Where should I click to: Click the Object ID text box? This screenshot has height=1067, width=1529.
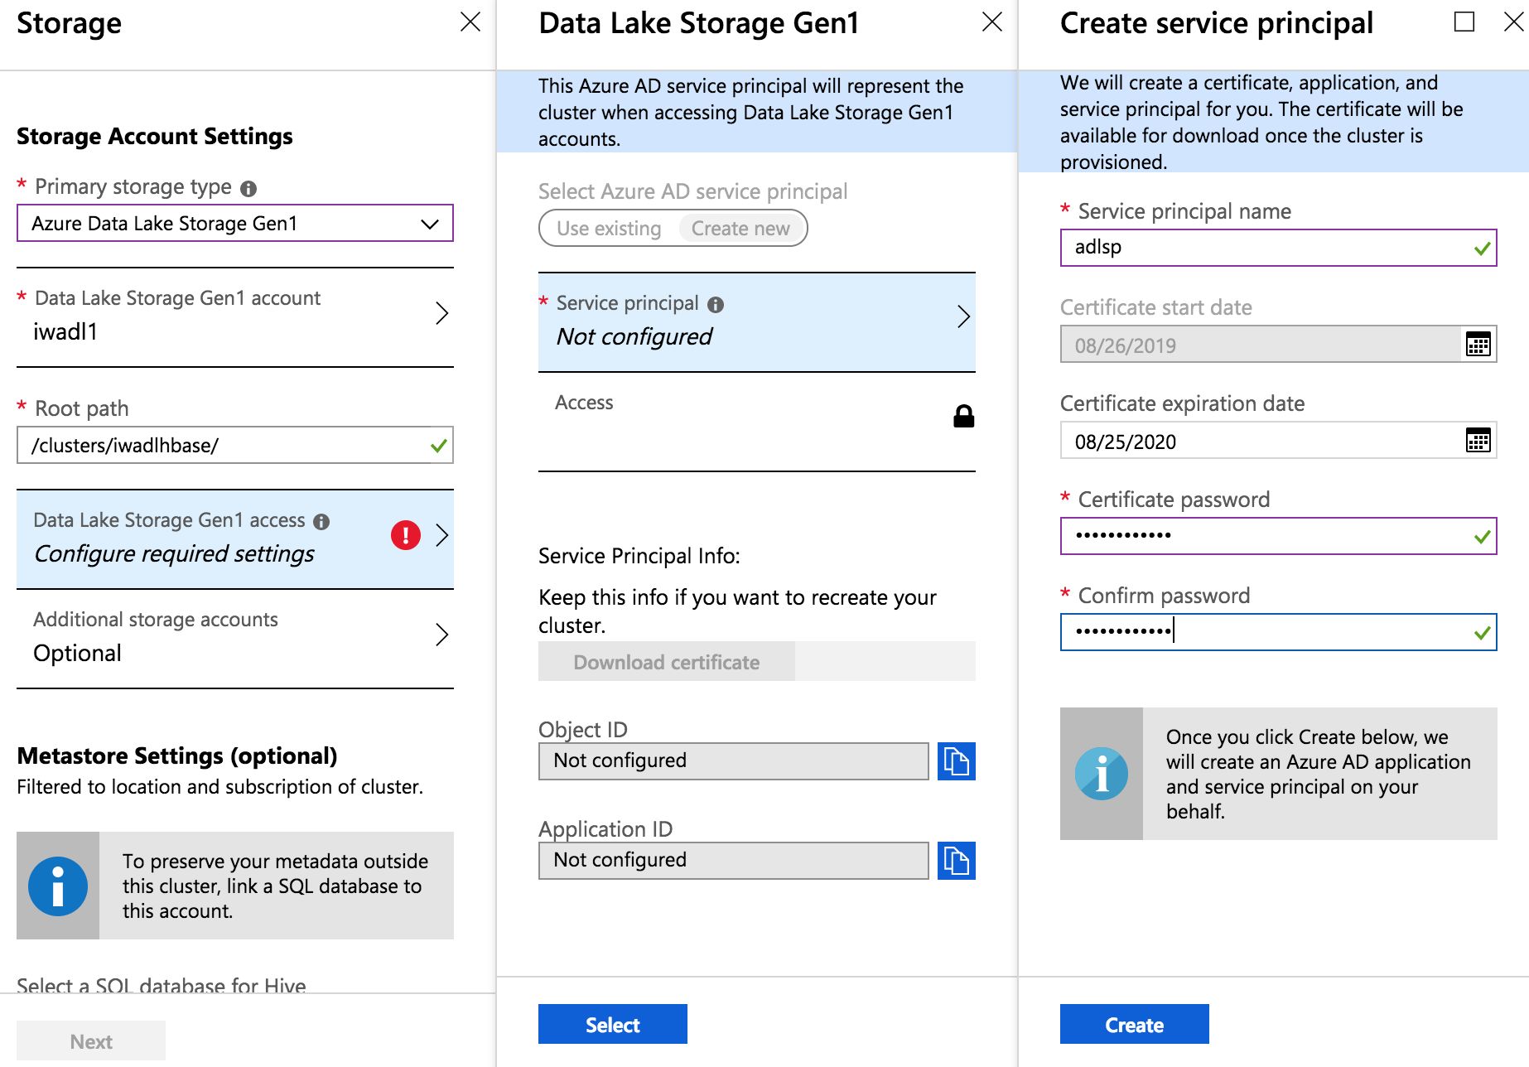click(x=734, y=761)
